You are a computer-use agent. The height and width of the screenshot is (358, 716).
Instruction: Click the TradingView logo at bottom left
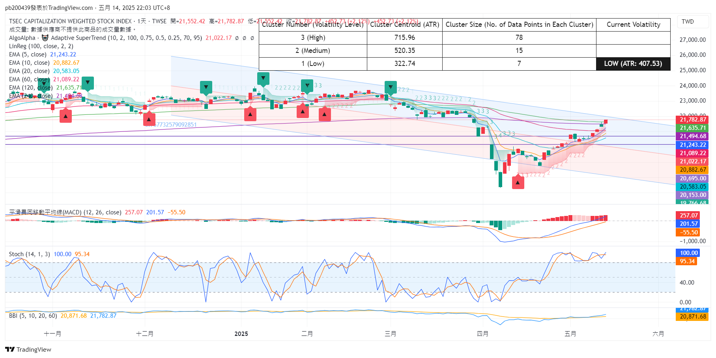(x=28, y=349)
